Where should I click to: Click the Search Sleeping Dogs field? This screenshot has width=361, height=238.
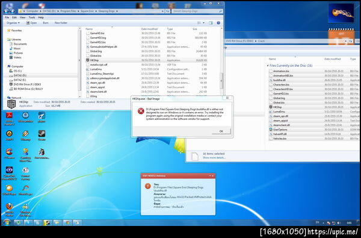197,11
